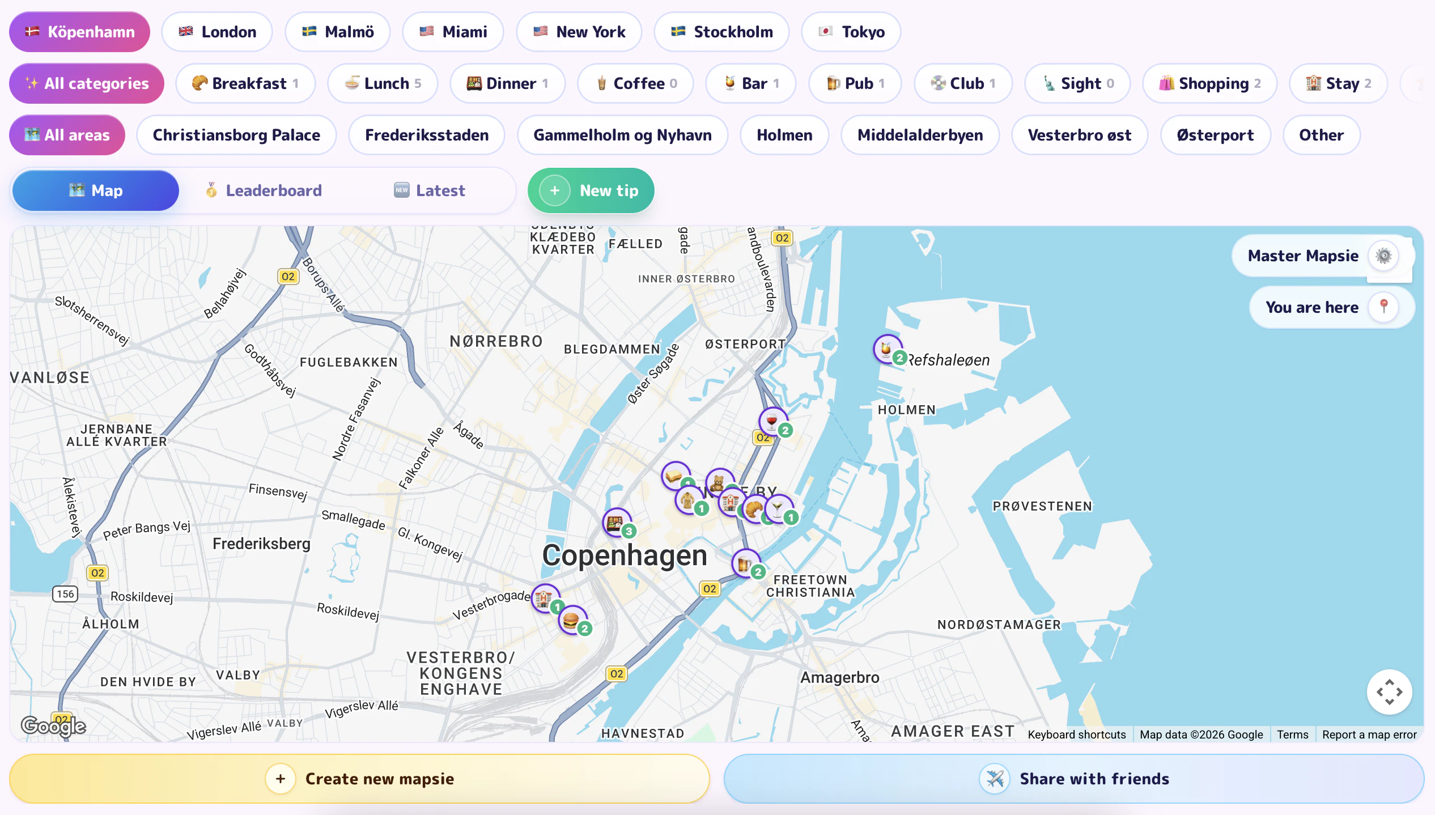Screen dimensions: 1435x815
Task: Switch to the Map tab
Action: [95, 190]
